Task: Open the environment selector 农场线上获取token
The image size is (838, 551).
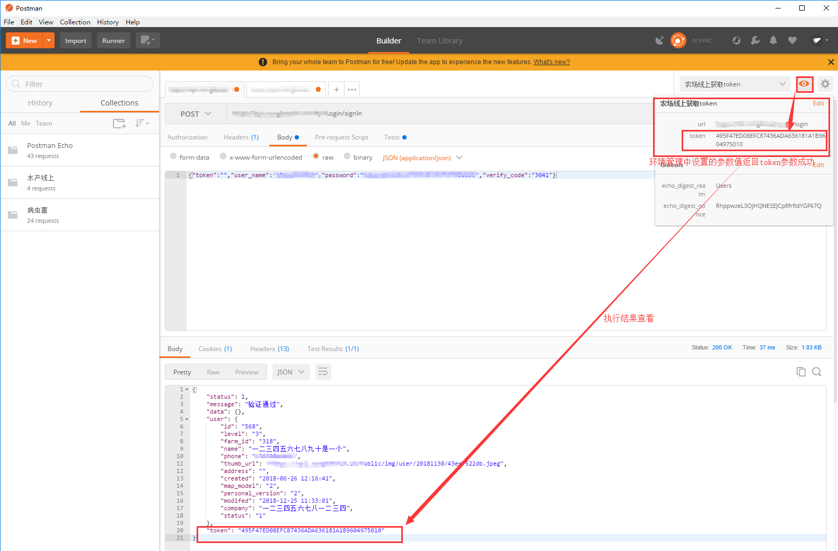Action: pos(735,84)
